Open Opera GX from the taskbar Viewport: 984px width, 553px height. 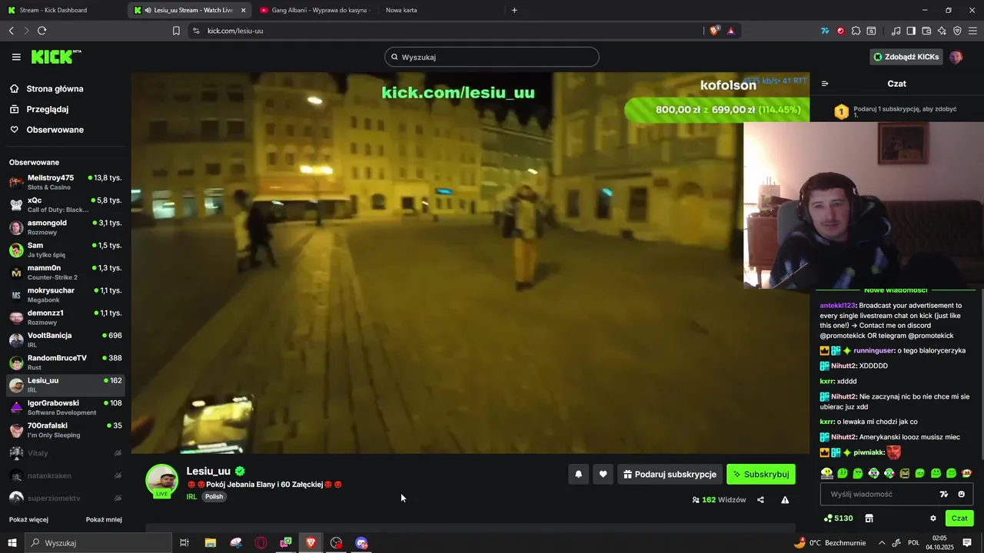pyautogui.click(x=261, y=543)
